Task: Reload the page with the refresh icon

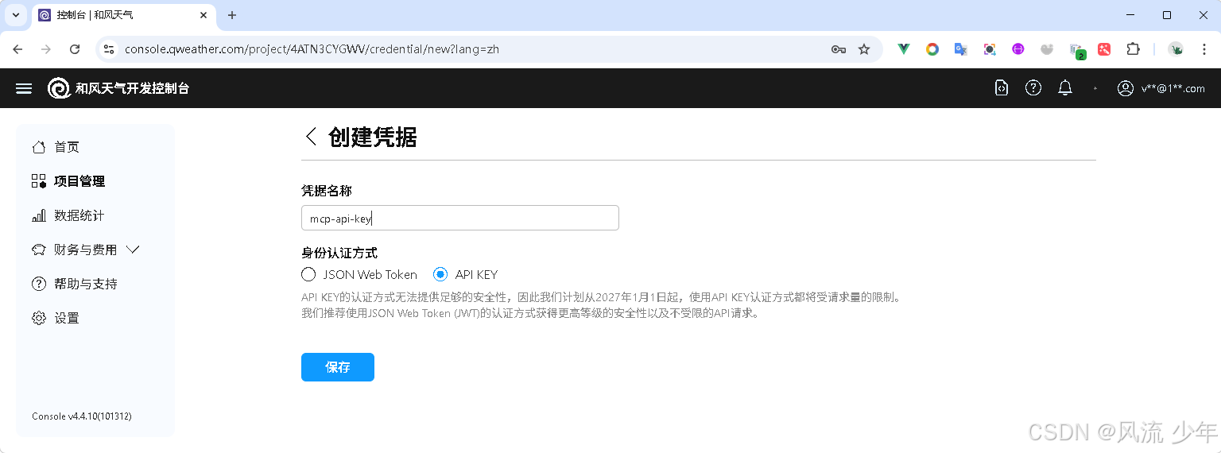Action: point(75,49)
